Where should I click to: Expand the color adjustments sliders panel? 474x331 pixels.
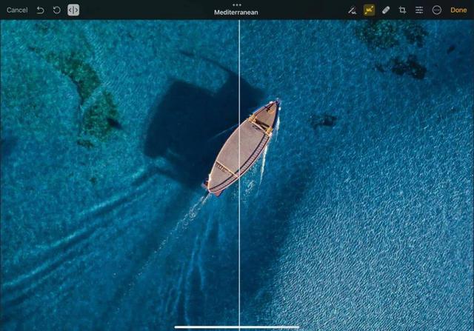click(419, 10)
